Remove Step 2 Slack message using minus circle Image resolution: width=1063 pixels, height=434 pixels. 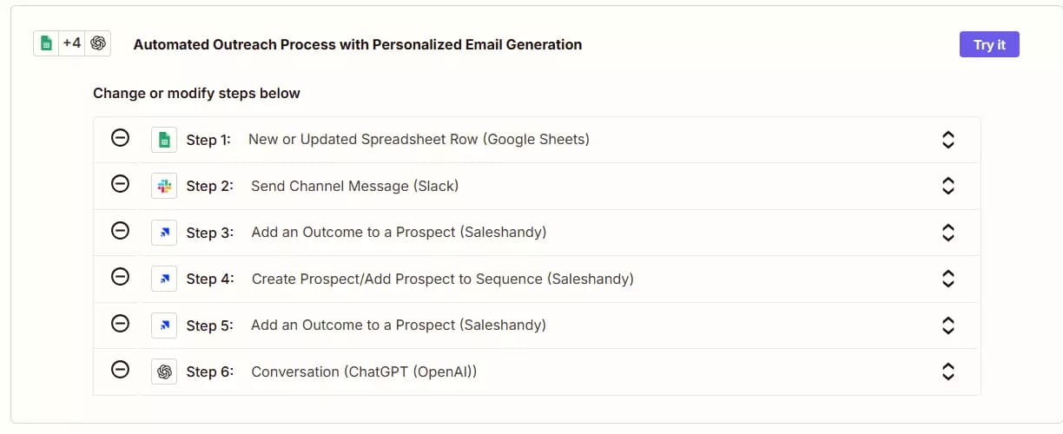(121, 184)
